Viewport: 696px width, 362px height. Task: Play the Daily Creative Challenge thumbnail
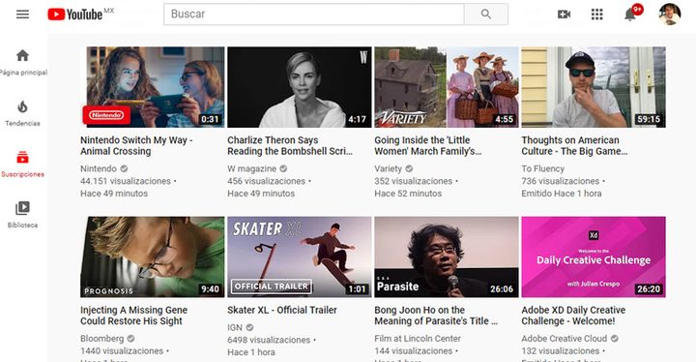pos(594,257)
